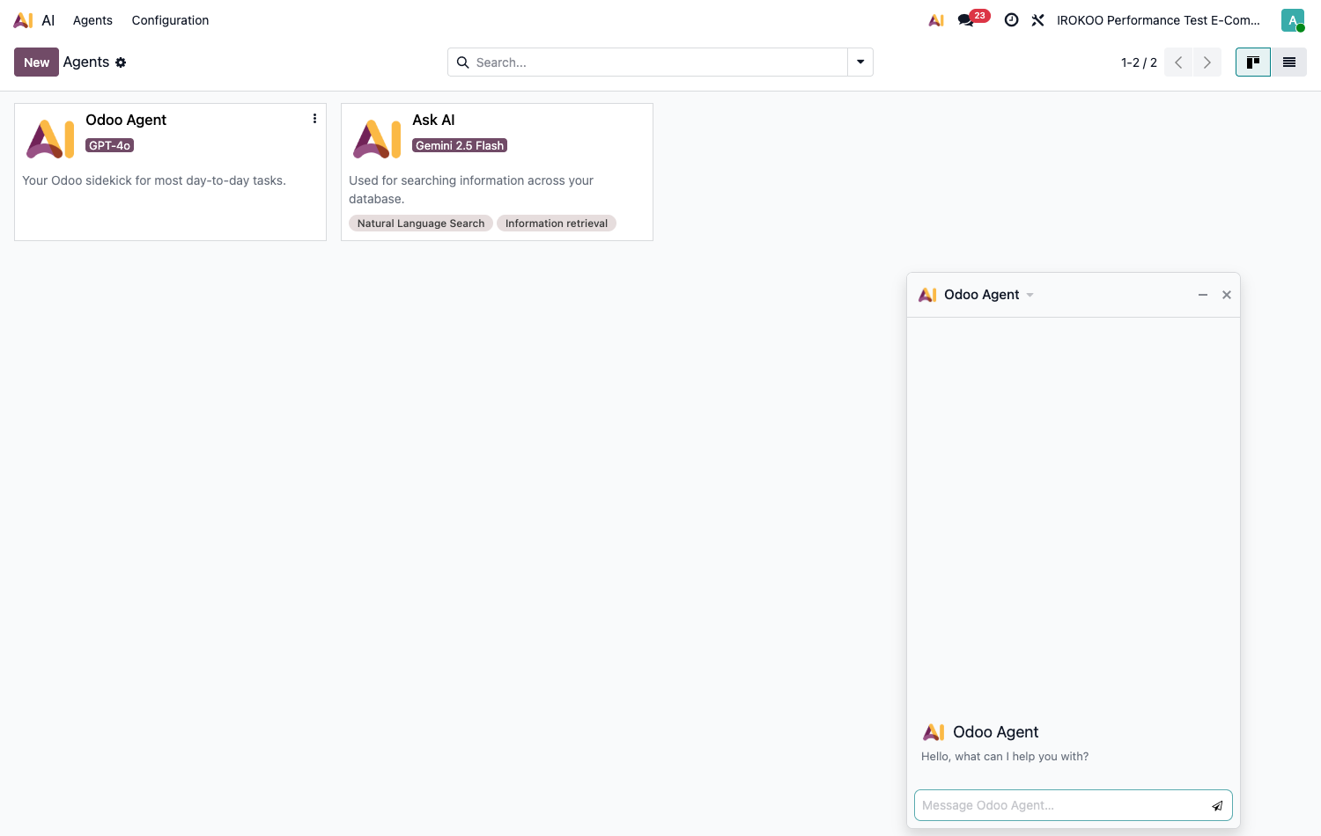Create a New agent
This screenshot has width=1321, height=836.
(x=36, y=62)
